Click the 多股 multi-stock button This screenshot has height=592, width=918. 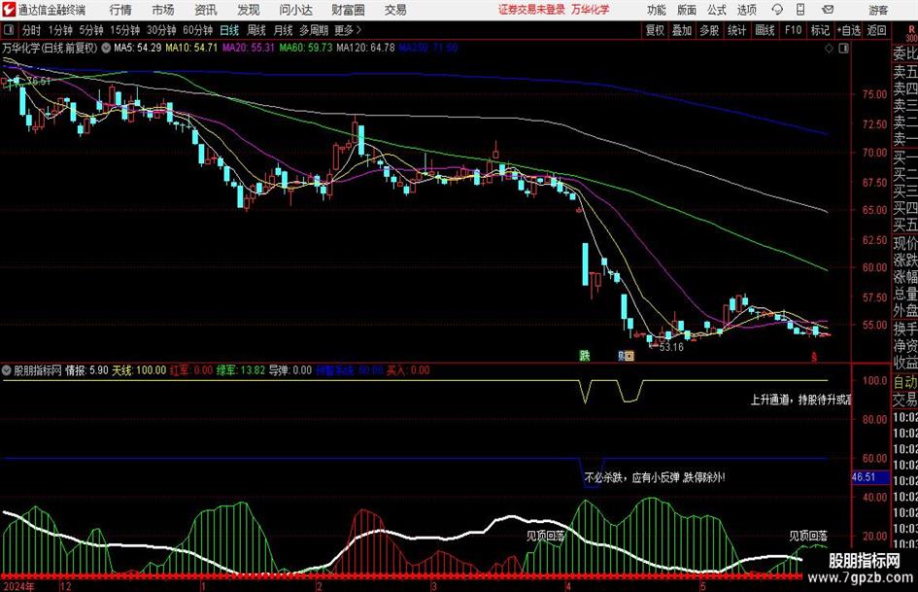click(709, 30)
